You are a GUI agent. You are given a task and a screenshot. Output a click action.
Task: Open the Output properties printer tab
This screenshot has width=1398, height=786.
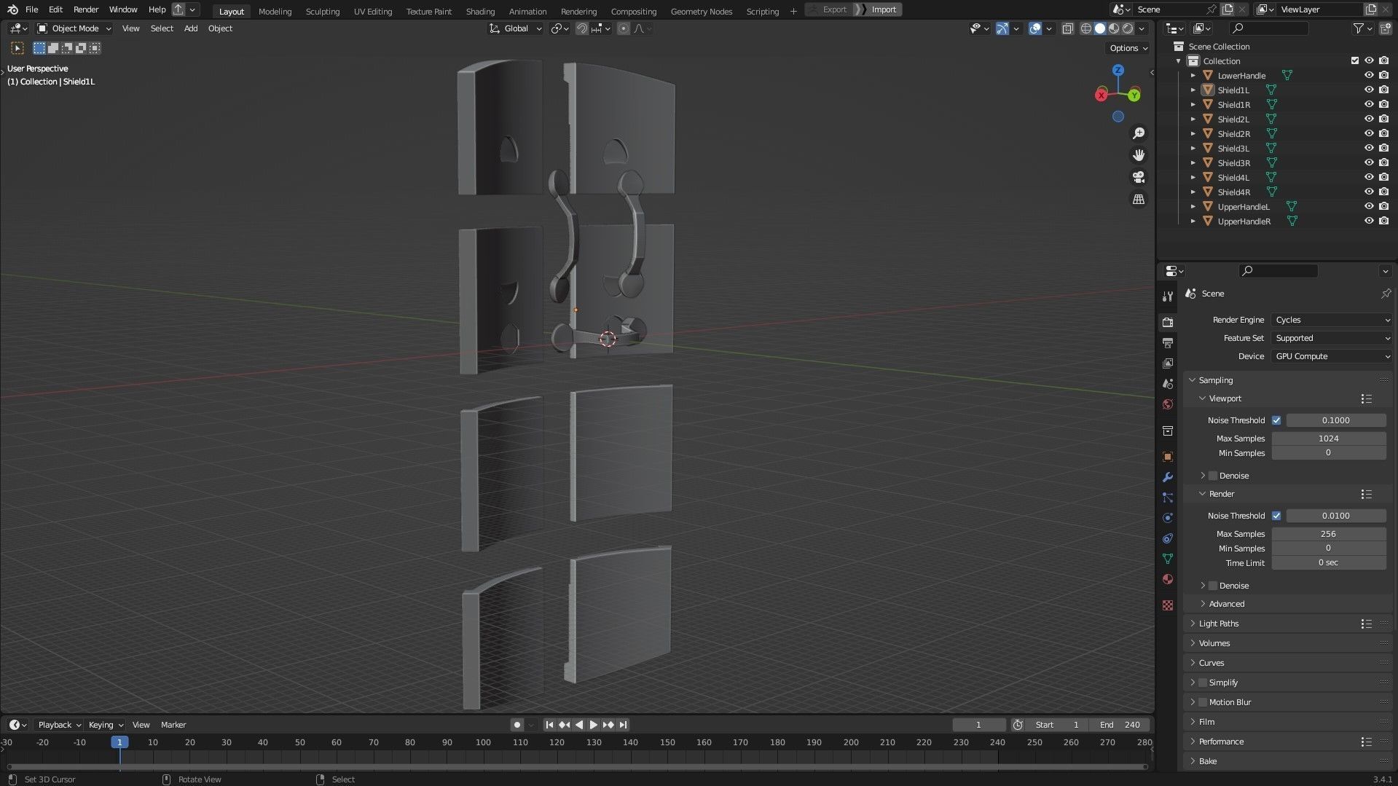1168,343
